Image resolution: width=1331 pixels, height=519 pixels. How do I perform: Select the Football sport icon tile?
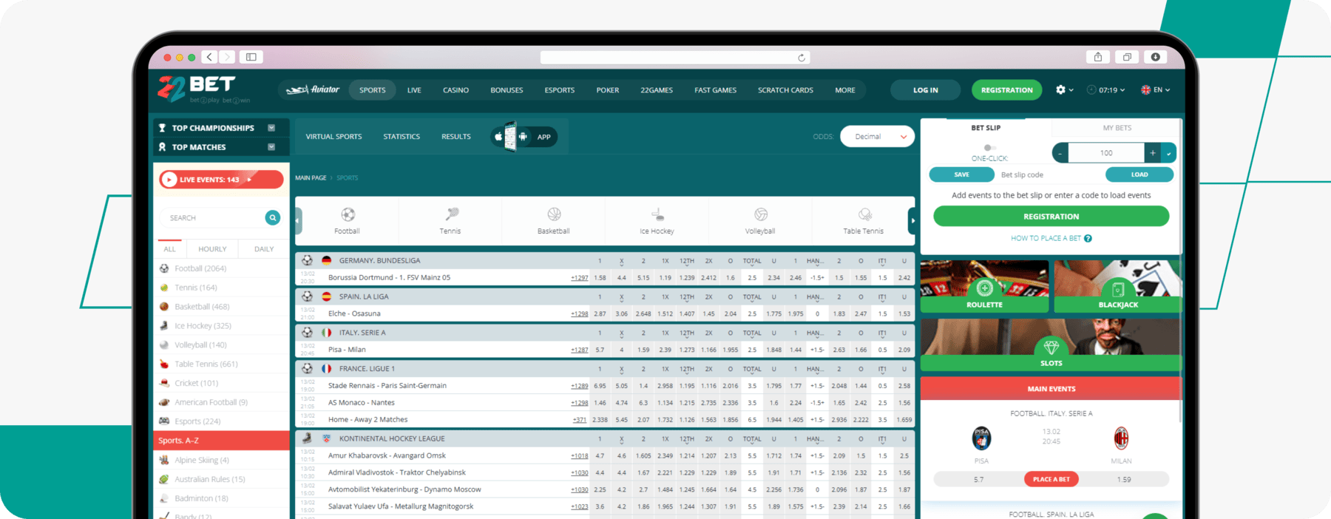(347, 220)
